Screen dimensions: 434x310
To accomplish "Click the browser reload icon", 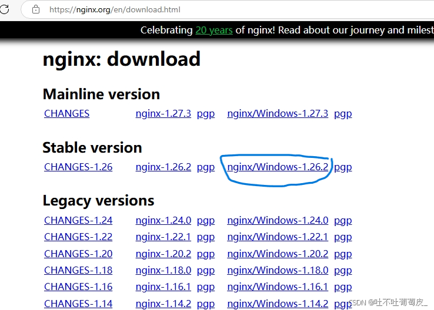I will pos(4,9).
